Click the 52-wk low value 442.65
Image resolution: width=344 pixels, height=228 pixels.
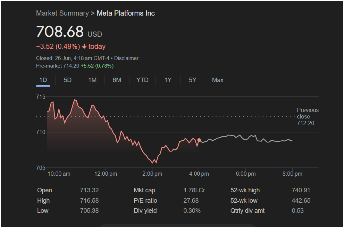(301, 201)
